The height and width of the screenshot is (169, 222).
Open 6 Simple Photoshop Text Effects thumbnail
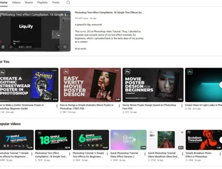[x=91, y=140]
